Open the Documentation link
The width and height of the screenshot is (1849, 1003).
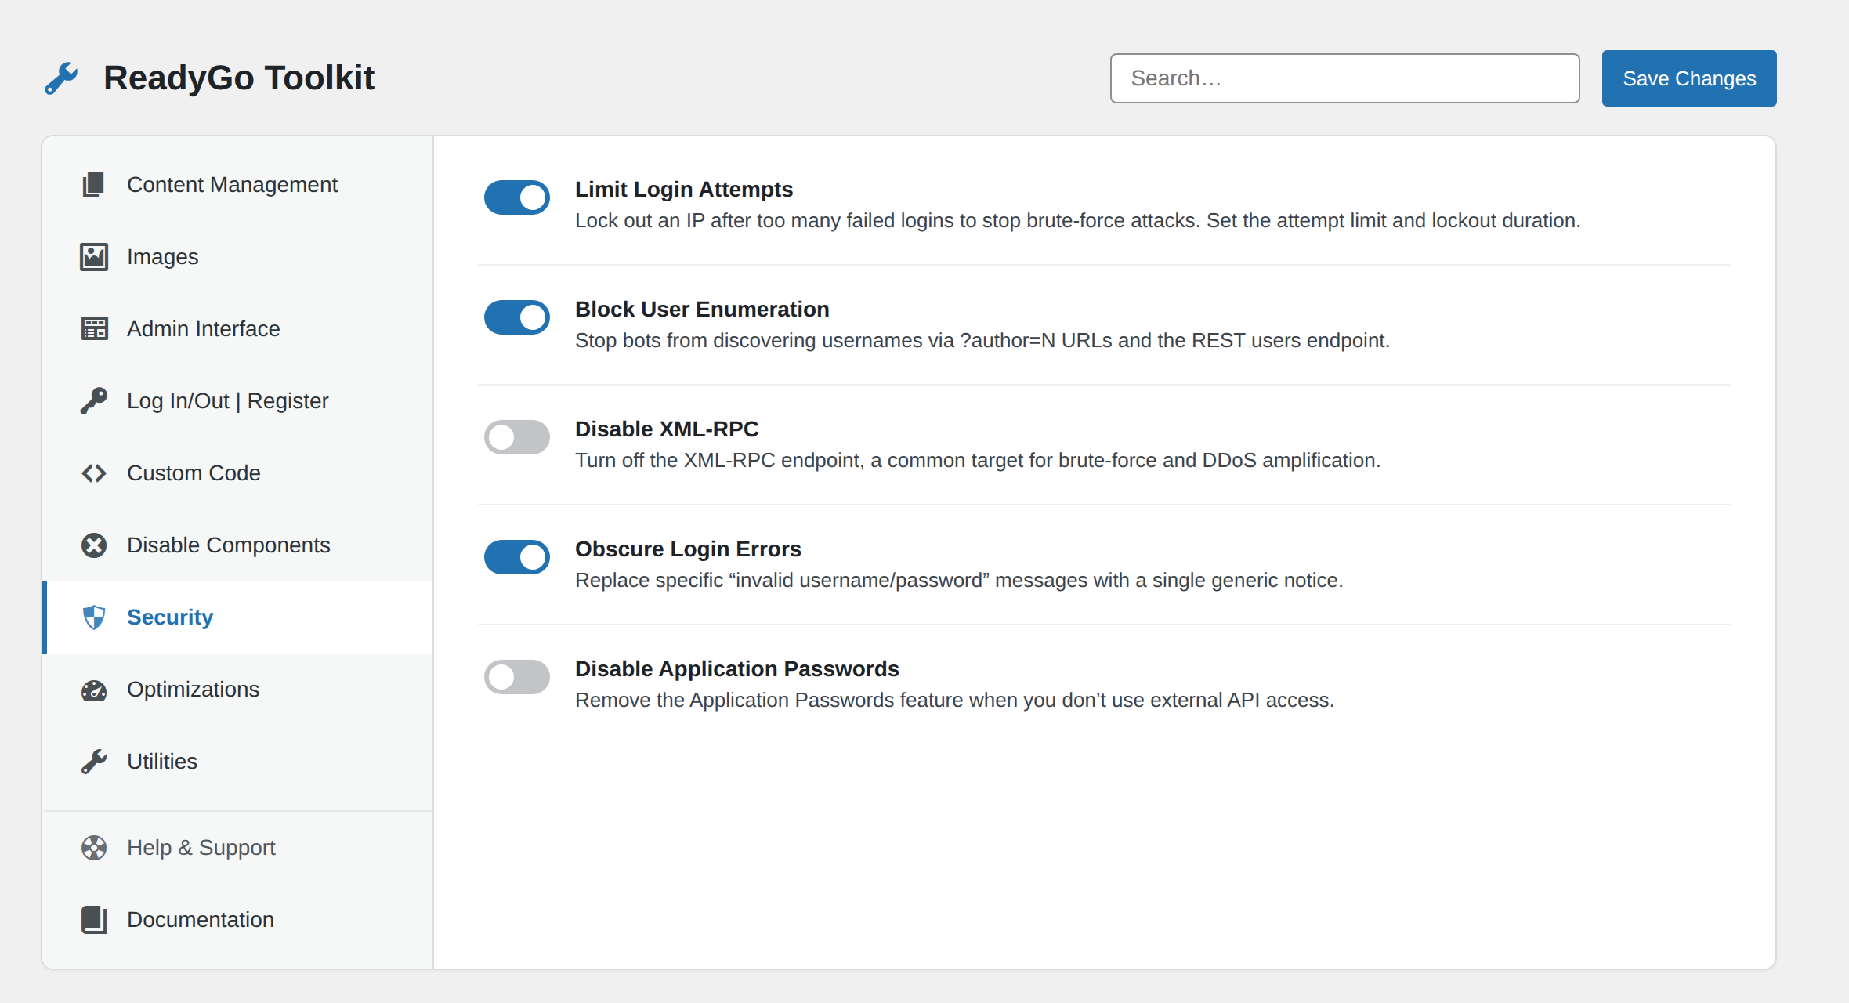tap(238, 920)
